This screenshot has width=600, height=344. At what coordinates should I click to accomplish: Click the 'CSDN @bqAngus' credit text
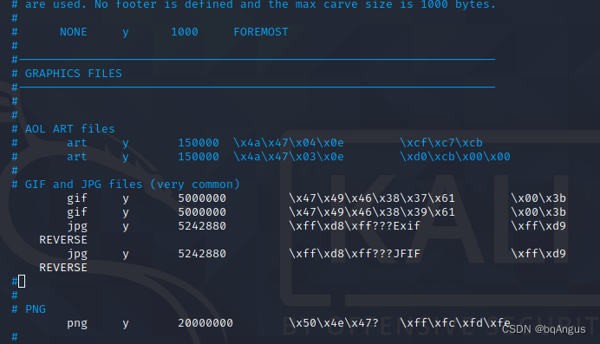click(x=544, y=329)
